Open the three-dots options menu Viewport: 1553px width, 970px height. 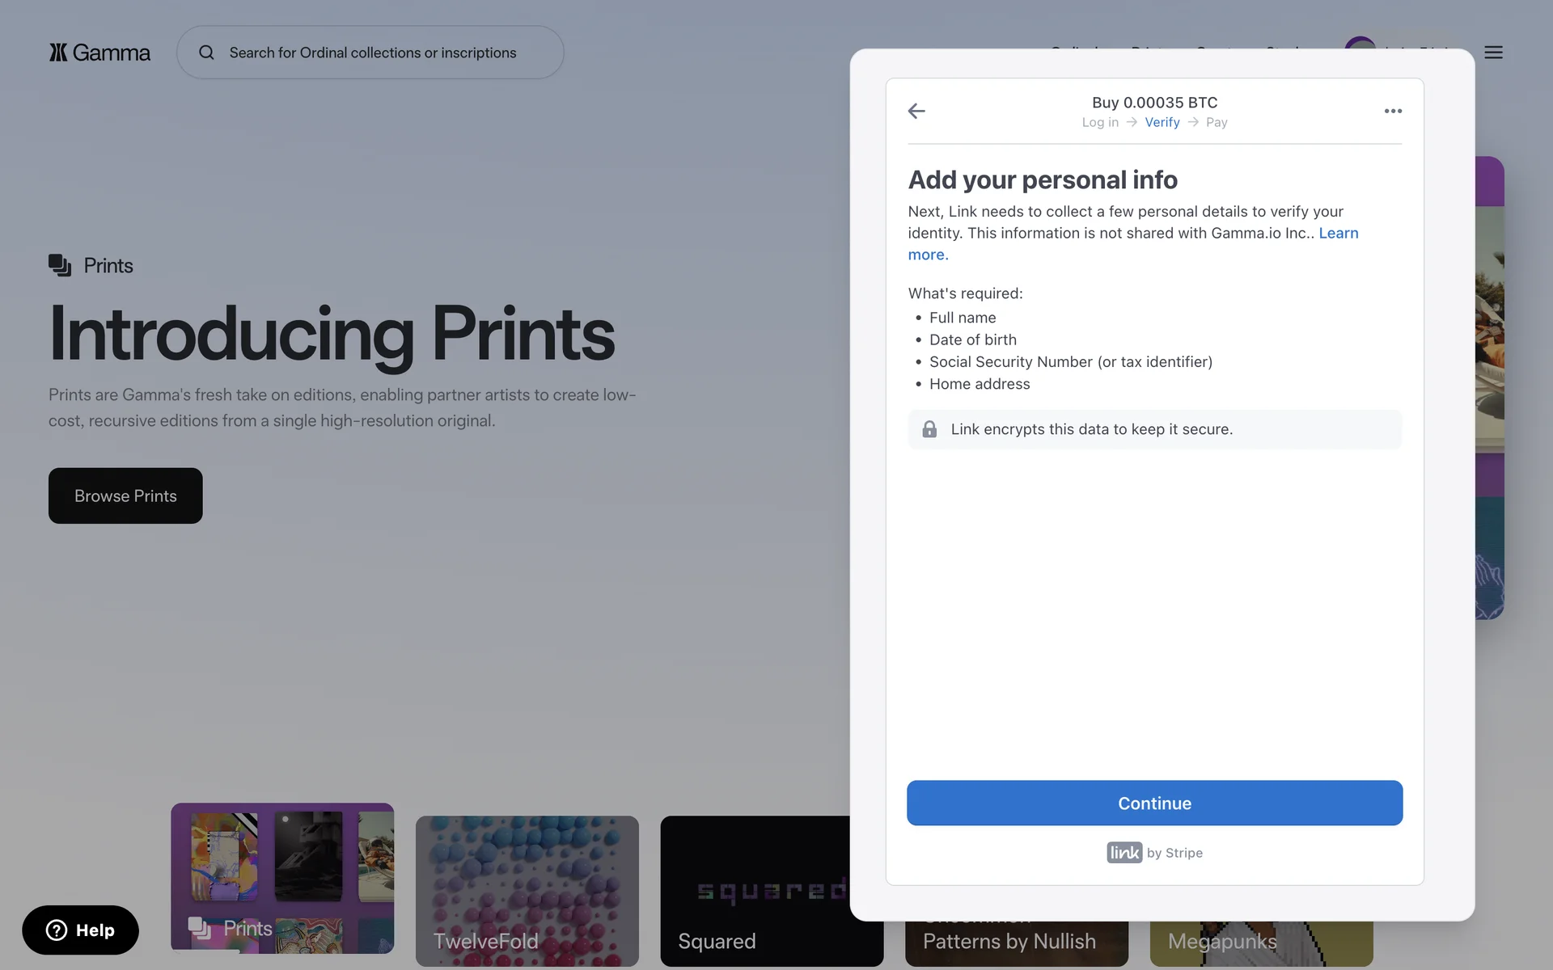[1392, 112]
